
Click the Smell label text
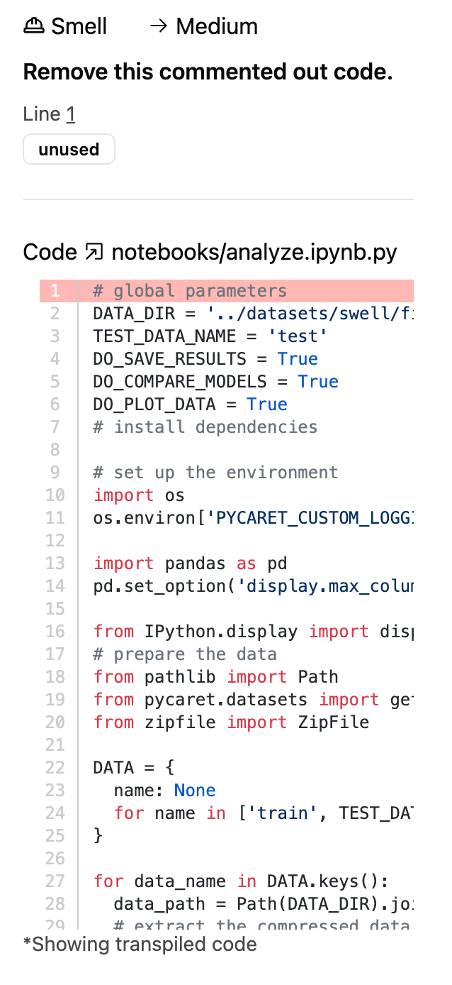79,27
